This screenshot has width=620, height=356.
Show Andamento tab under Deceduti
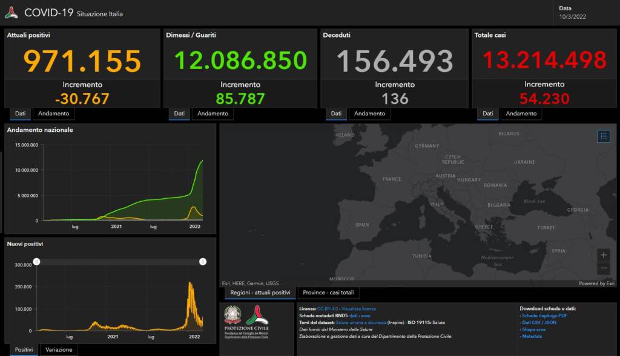coord(369,114)
